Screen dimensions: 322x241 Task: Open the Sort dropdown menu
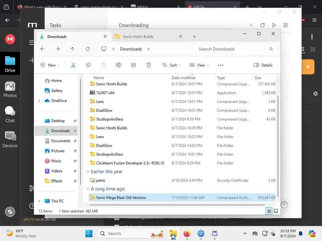pyautogui.click(x=171, y=65)
